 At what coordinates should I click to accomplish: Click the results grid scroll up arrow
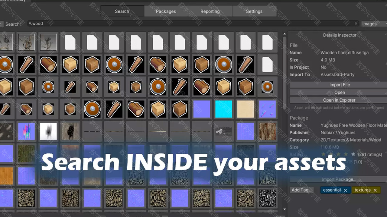[285, 34]
